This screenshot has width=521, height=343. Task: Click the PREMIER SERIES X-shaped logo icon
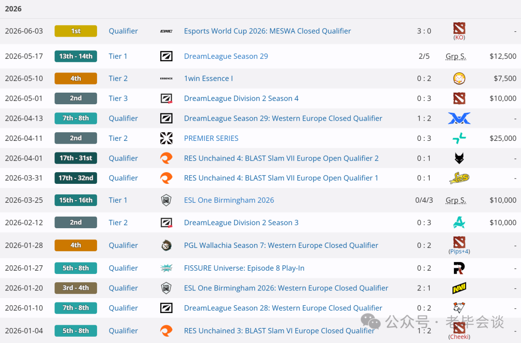click(x=166, y=138)
